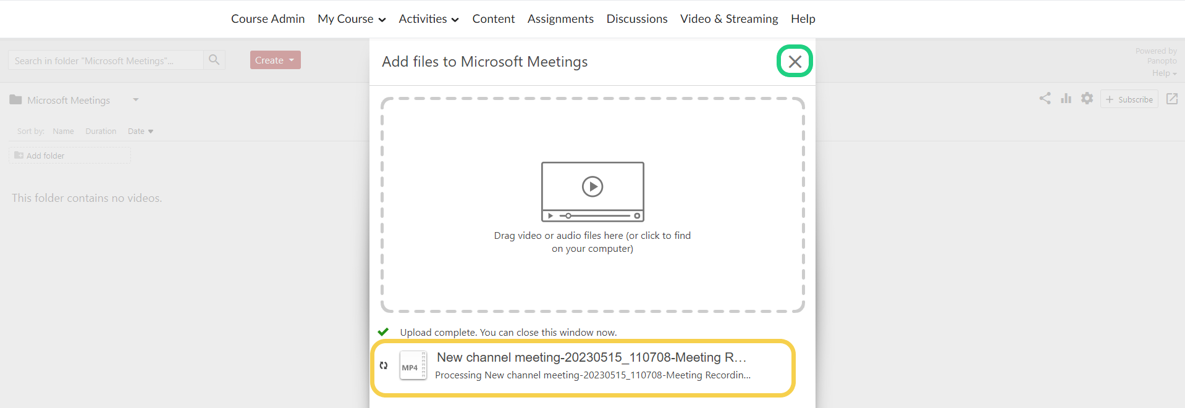Open the share folder icon

[1045, 99]
